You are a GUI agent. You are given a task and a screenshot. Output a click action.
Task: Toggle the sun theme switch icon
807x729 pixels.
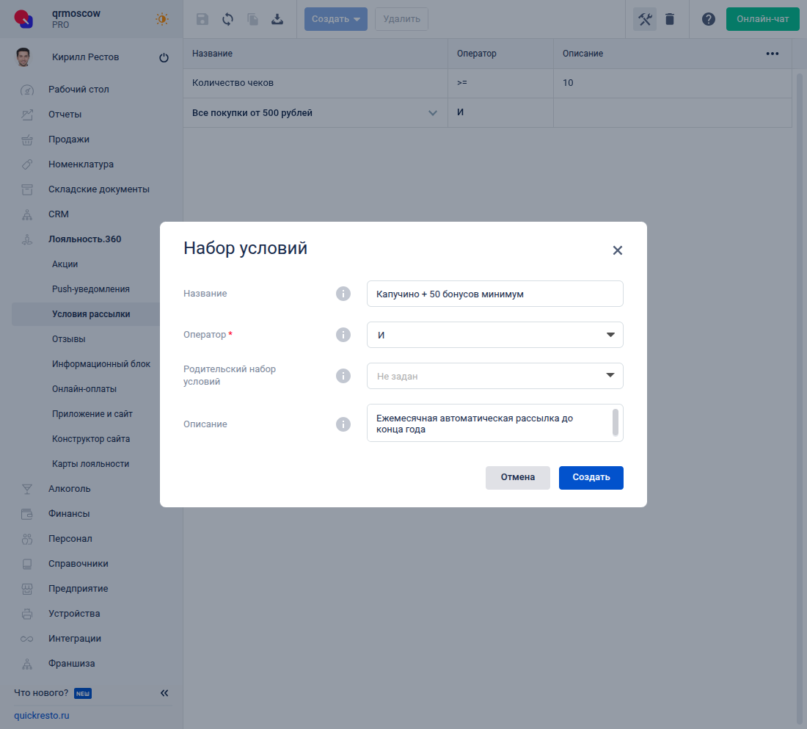coord(162,19)
